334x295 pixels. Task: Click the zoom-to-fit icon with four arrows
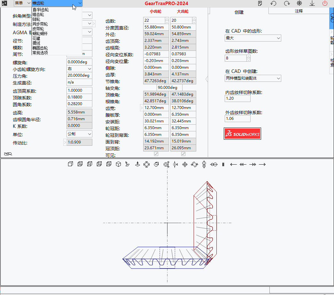(147, 164)
